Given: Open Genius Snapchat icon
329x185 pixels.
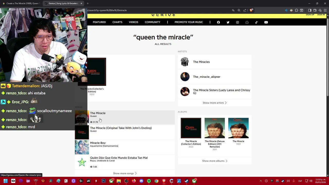Looking at the screenshot, I should (x=247, y=22).
